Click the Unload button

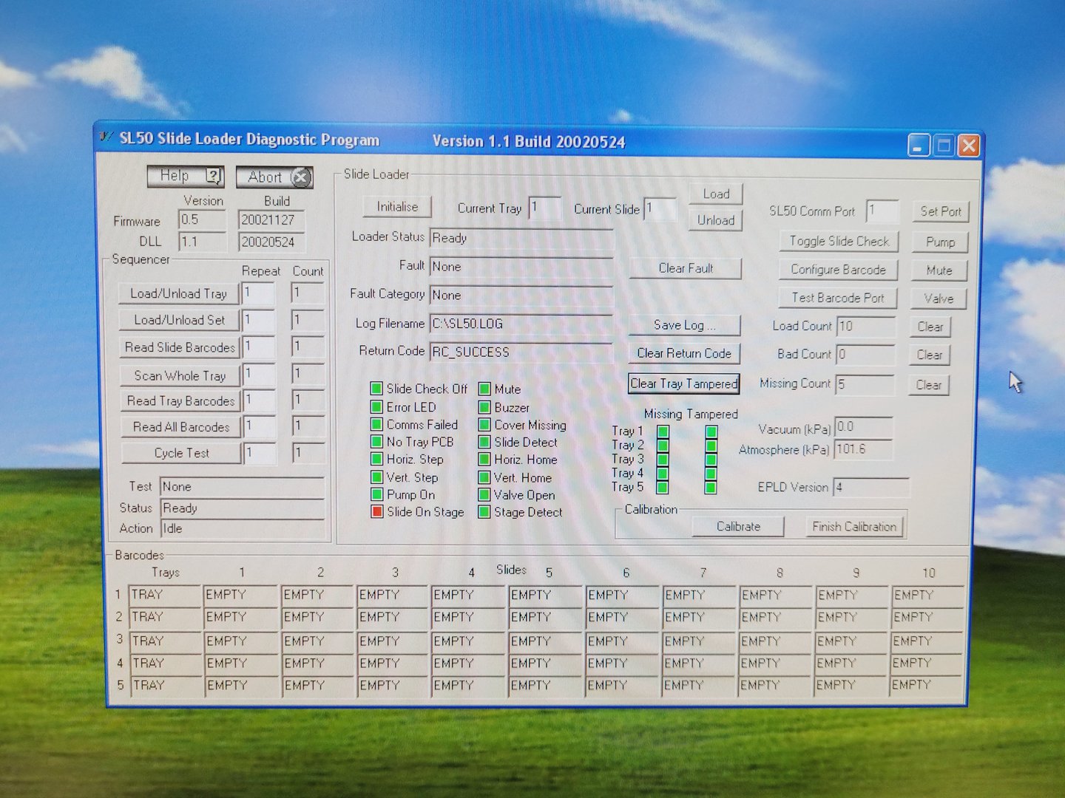pos(714,220)
